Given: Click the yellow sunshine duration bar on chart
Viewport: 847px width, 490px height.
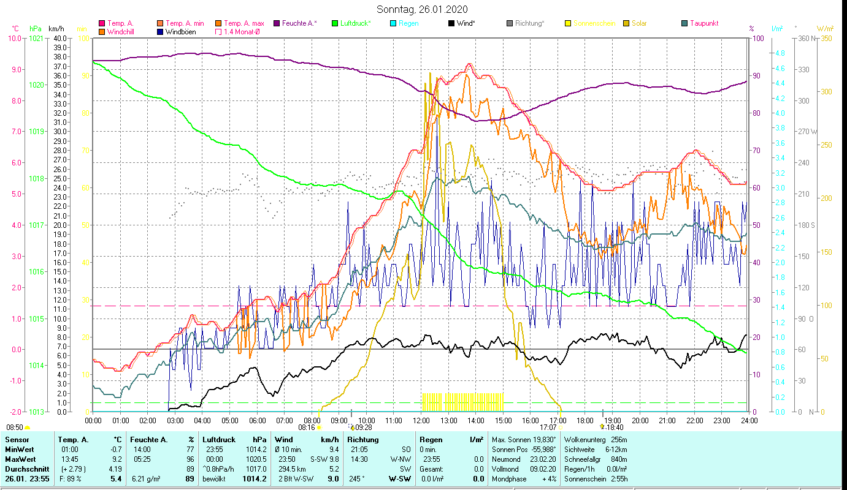Looking at the screenshot, I should click(x=463, y=402).
